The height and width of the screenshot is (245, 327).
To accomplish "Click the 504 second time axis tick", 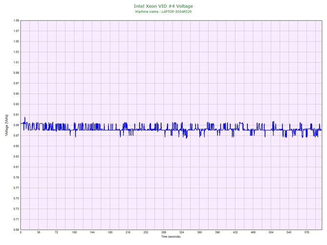I will click(x=271, y=233).
